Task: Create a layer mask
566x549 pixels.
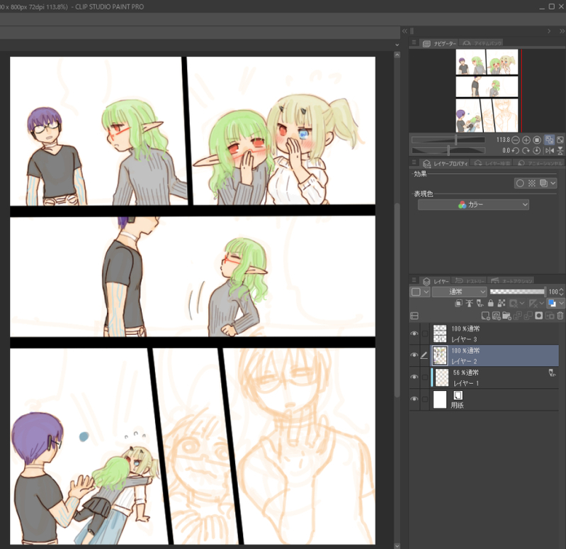Action: coord(538,316)
